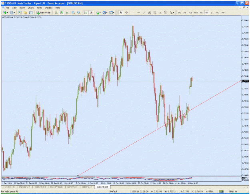Switch to the EURJPY,H1 chart tab
This screenshot has height=194, width=250.
pyautogui.click(x=87, y=187)
